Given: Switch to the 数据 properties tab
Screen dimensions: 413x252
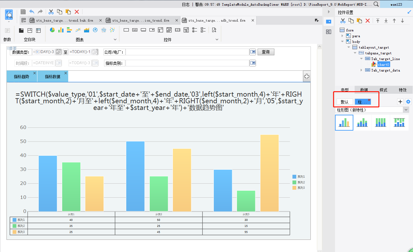Looking at the screenshot, I should coord(364,90).
